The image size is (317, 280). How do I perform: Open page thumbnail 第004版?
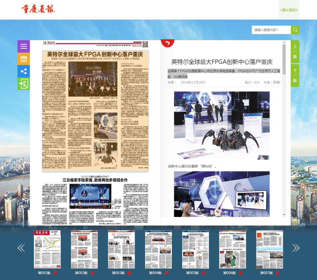(x=158, y=249)
